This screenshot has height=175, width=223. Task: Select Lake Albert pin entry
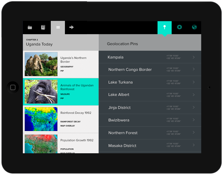(119, 95)
